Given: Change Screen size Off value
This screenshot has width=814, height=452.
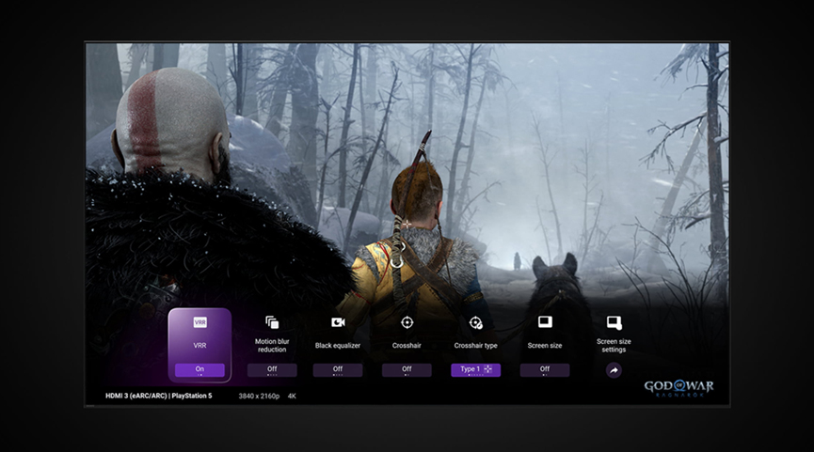Looking at the screenshot, I should (545, 369).
